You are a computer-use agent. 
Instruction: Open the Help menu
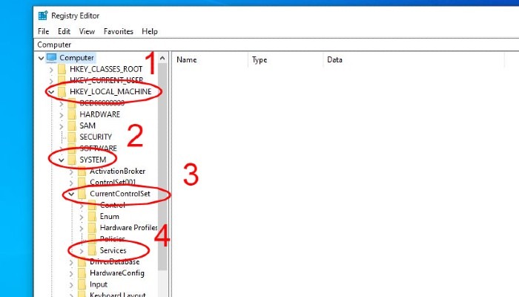(x=150, y=31)
